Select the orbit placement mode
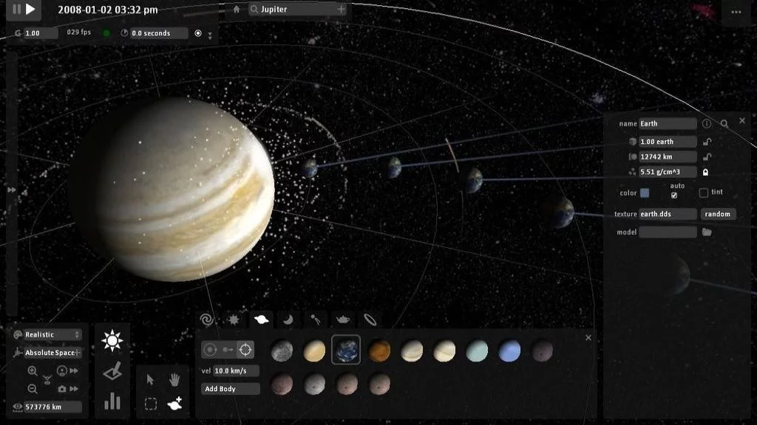 [210, 350]
